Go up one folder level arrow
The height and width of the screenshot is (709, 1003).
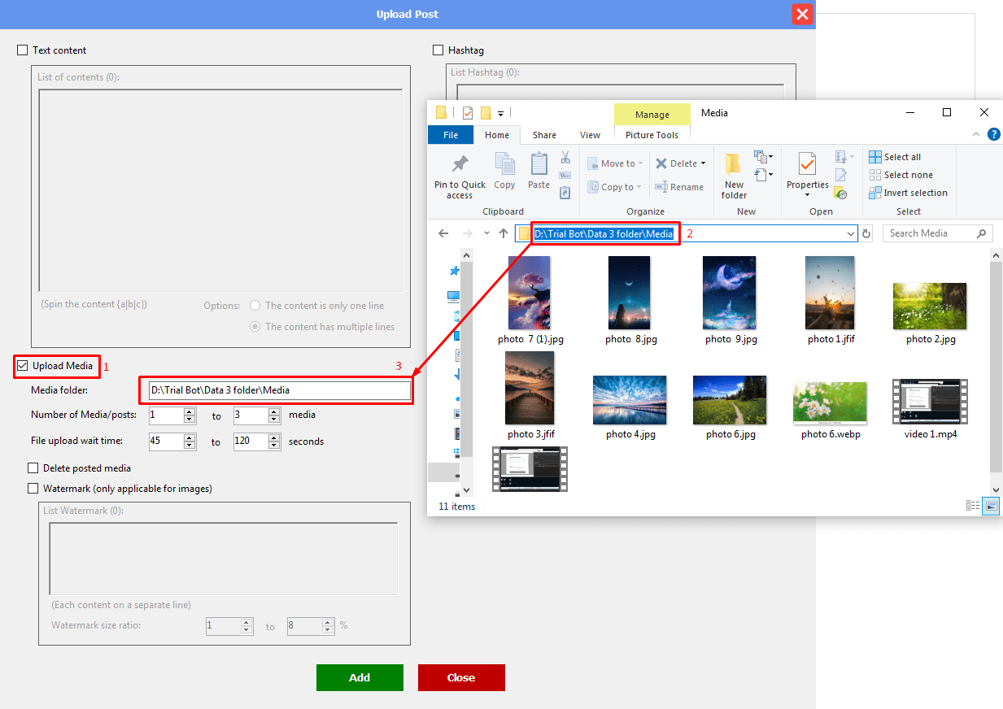[504, 234]
